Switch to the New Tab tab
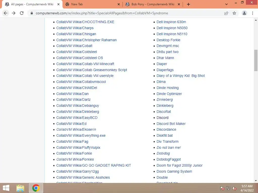This screenshot has height=193, width=258. click(x=92, y=4)
